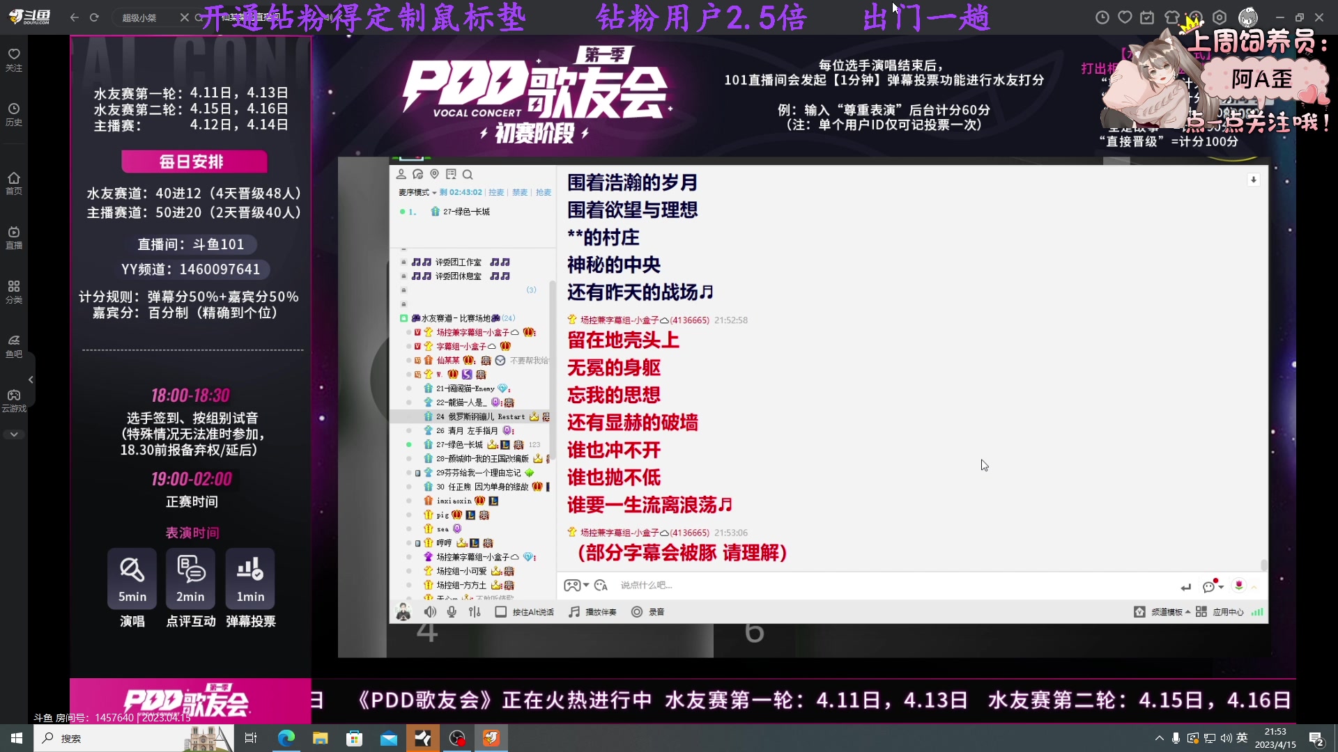Open the 云游戏 cloud gaming icon
The width and height of the screenshot is (1338, 752).
pyautogui.click(x=14, y=400)
